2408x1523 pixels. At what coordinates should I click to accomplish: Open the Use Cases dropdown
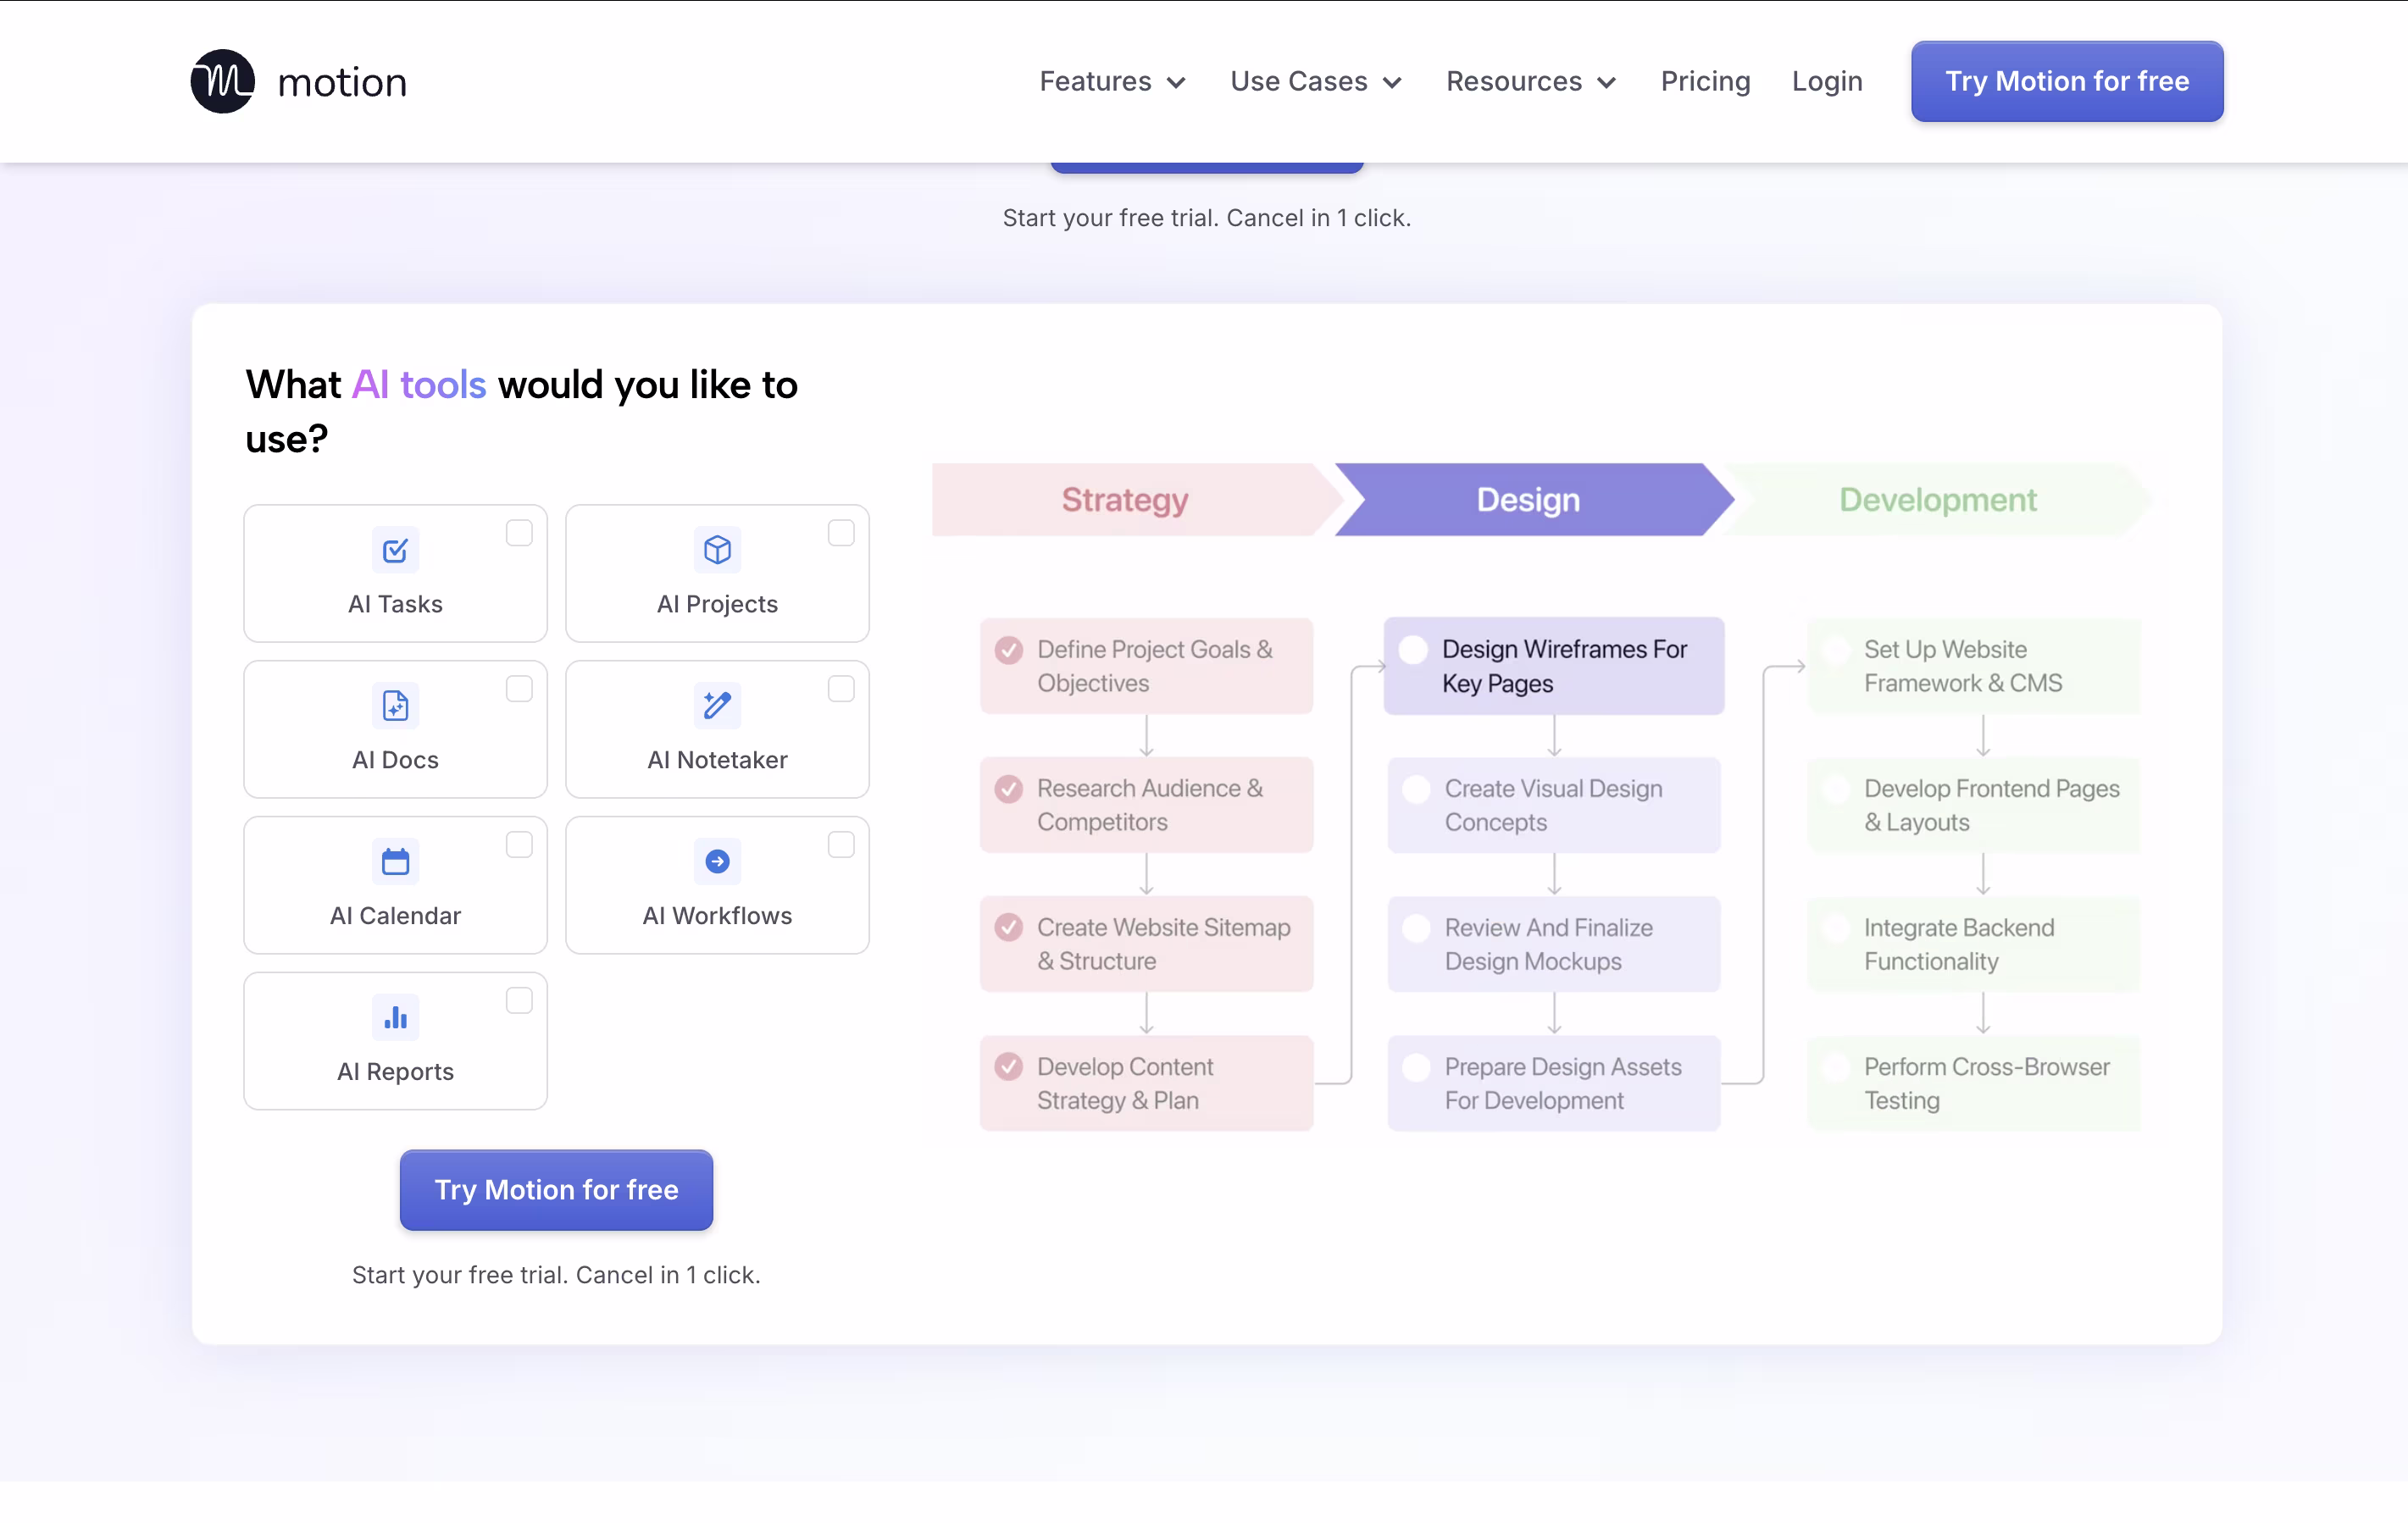coord(1315,81)
